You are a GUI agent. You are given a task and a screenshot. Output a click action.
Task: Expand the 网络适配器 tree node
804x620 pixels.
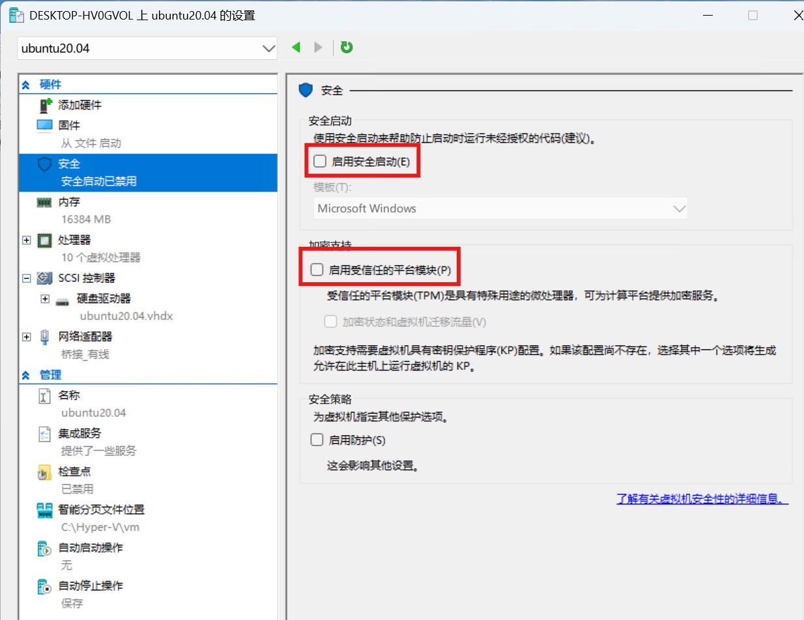(27, 337)
